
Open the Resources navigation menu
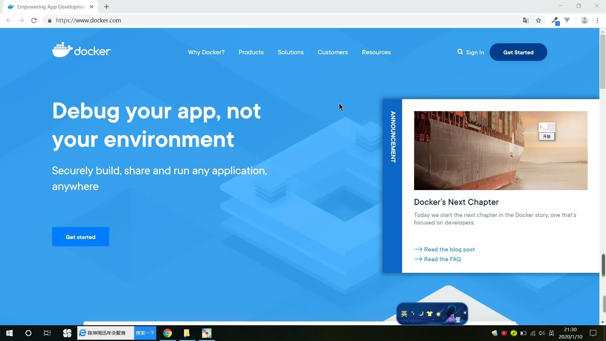(376, 52)
